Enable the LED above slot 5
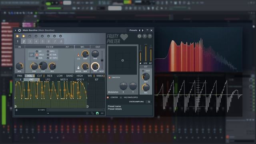This screenshot has width=256, height=144. [x=42, y=36]
